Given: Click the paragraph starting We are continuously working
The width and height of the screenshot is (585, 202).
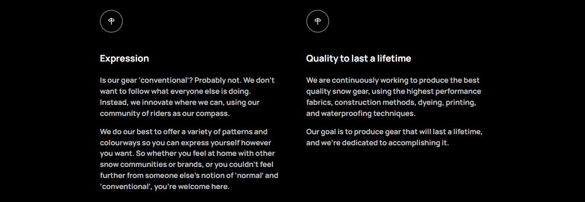Looking at the screenshot, I should pos(393,97).
